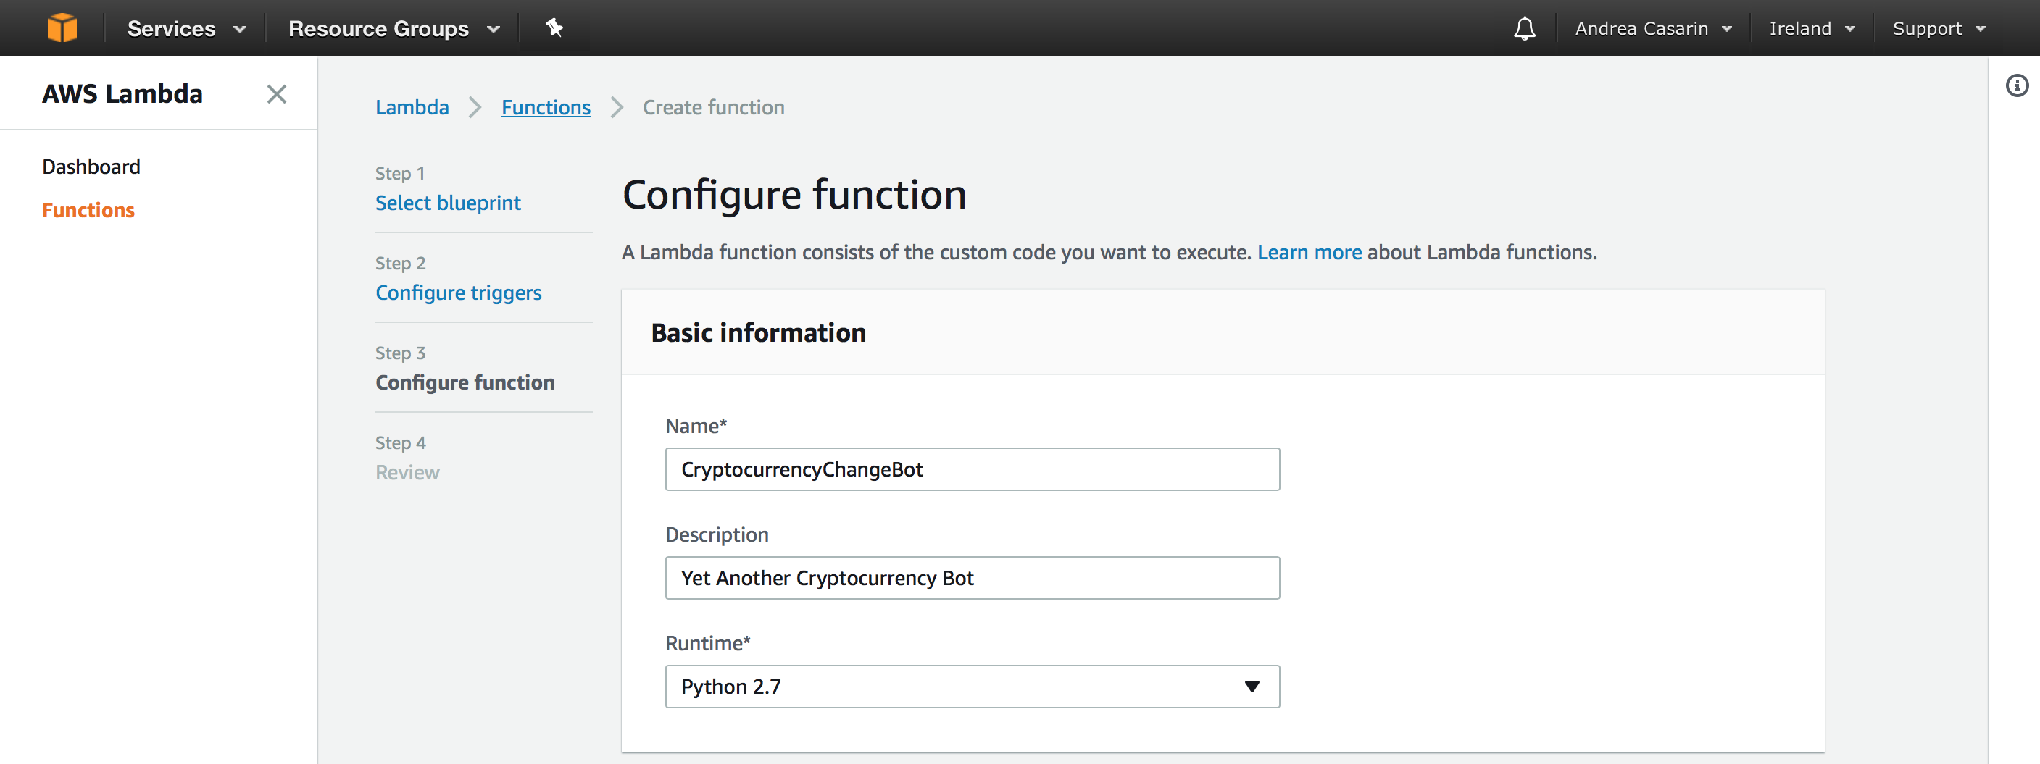Click the Lambda breadcrumb link
Image resolution: width=2040 pixels, height=764 pixels.
click(412, 108)
